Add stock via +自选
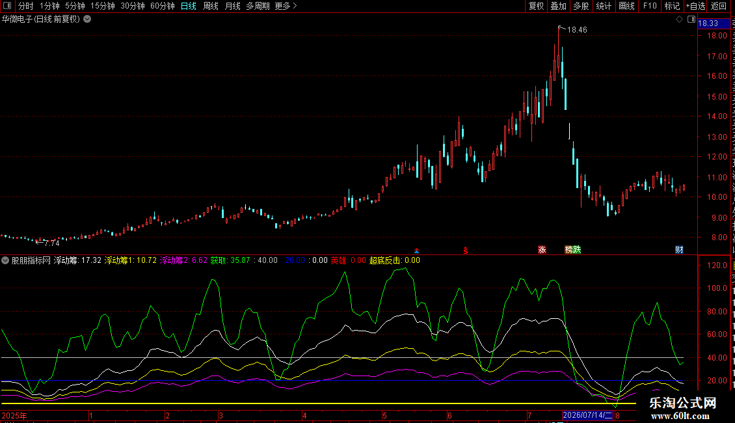 695,6
